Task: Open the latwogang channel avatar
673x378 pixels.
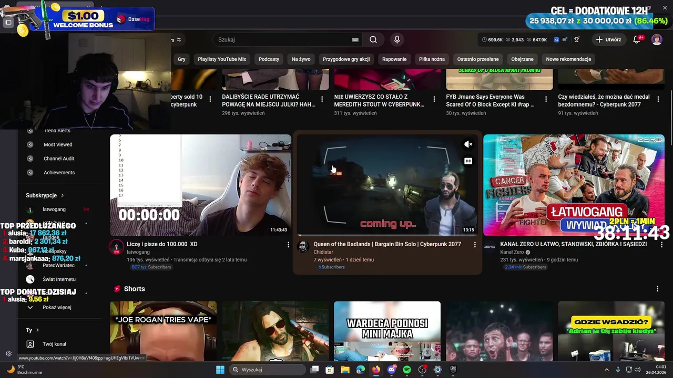Action: tap(116, 247)
